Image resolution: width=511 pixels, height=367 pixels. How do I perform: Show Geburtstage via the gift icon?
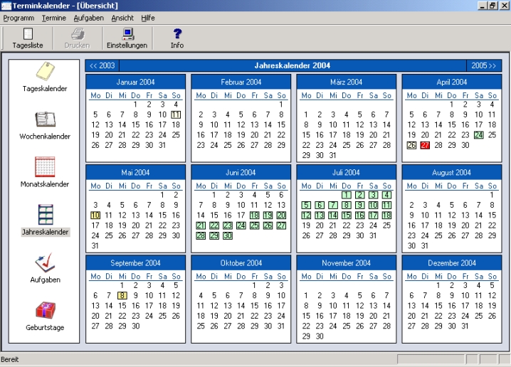45,311
